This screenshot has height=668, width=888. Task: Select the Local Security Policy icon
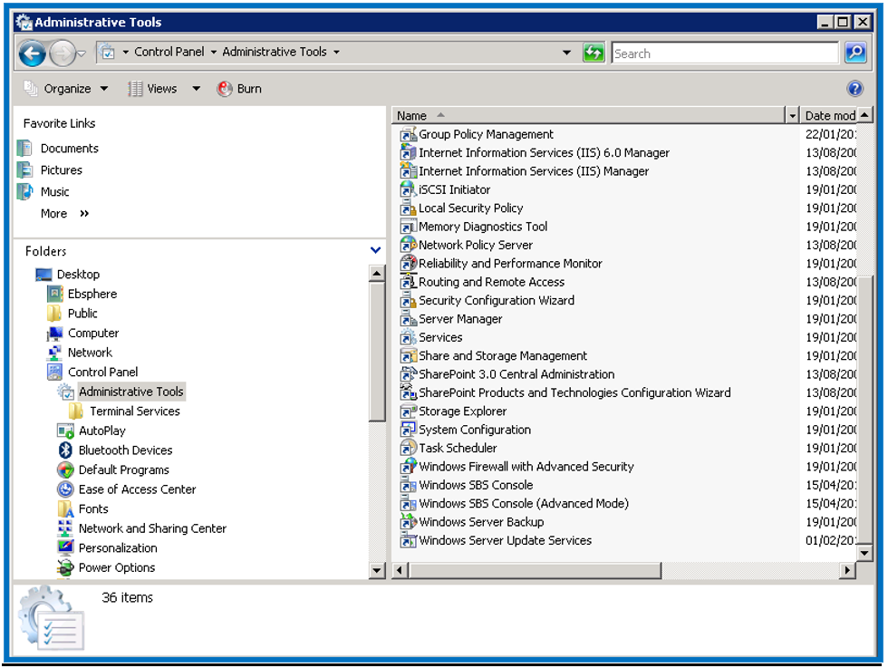point(408,208)
